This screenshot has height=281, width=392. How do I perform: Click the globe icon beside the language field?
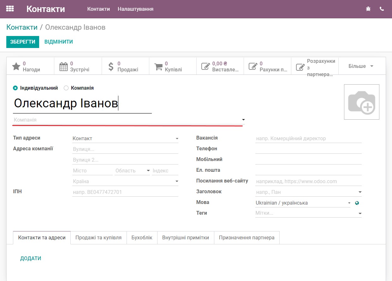[x=357, y=203]
